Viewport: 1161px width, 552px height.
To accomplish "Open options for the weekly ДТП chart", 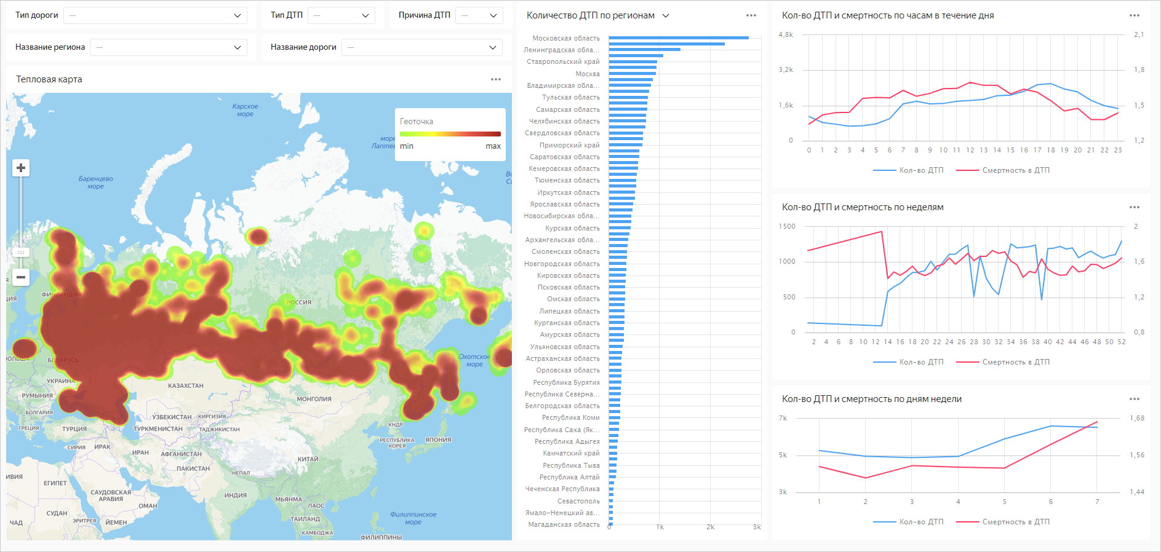I will click(1135, 207).
